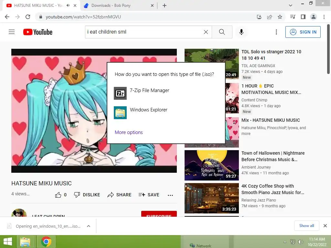Open the Chrome profile avatar

tap(314, 17)
